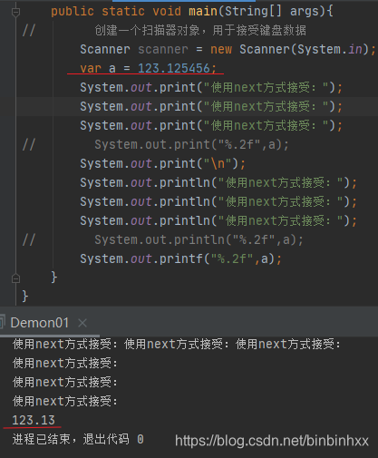This screenshot has width=378, height=458.
Task: Click the 'public static void main' signature
Action: pos(192,11)
